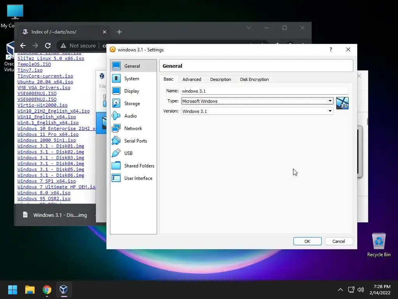Open the Win11_English_x64.iso link
This screenshot has height=299, width=398.
click(47, 117)
